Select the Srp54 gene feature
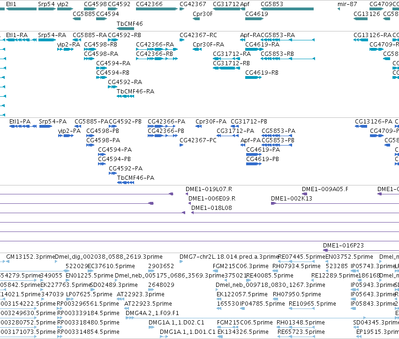Image resolution: width=399 pixels, height=339 pixels. tap(47, 9)
